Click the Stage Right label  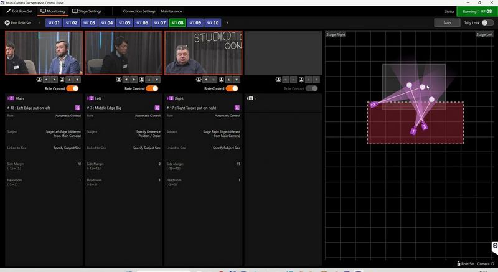click(x=336, y=35)
